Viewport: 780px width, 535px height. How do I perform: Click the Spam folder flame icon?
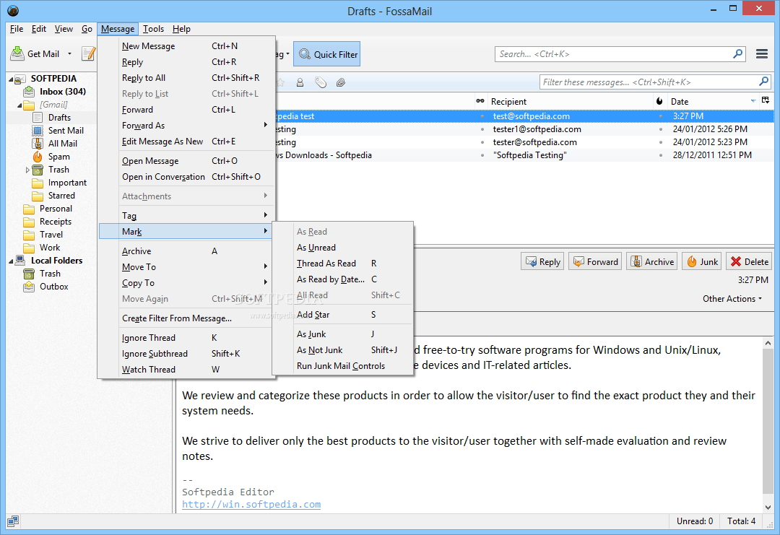pyautogui.click(x=38, y=157)
